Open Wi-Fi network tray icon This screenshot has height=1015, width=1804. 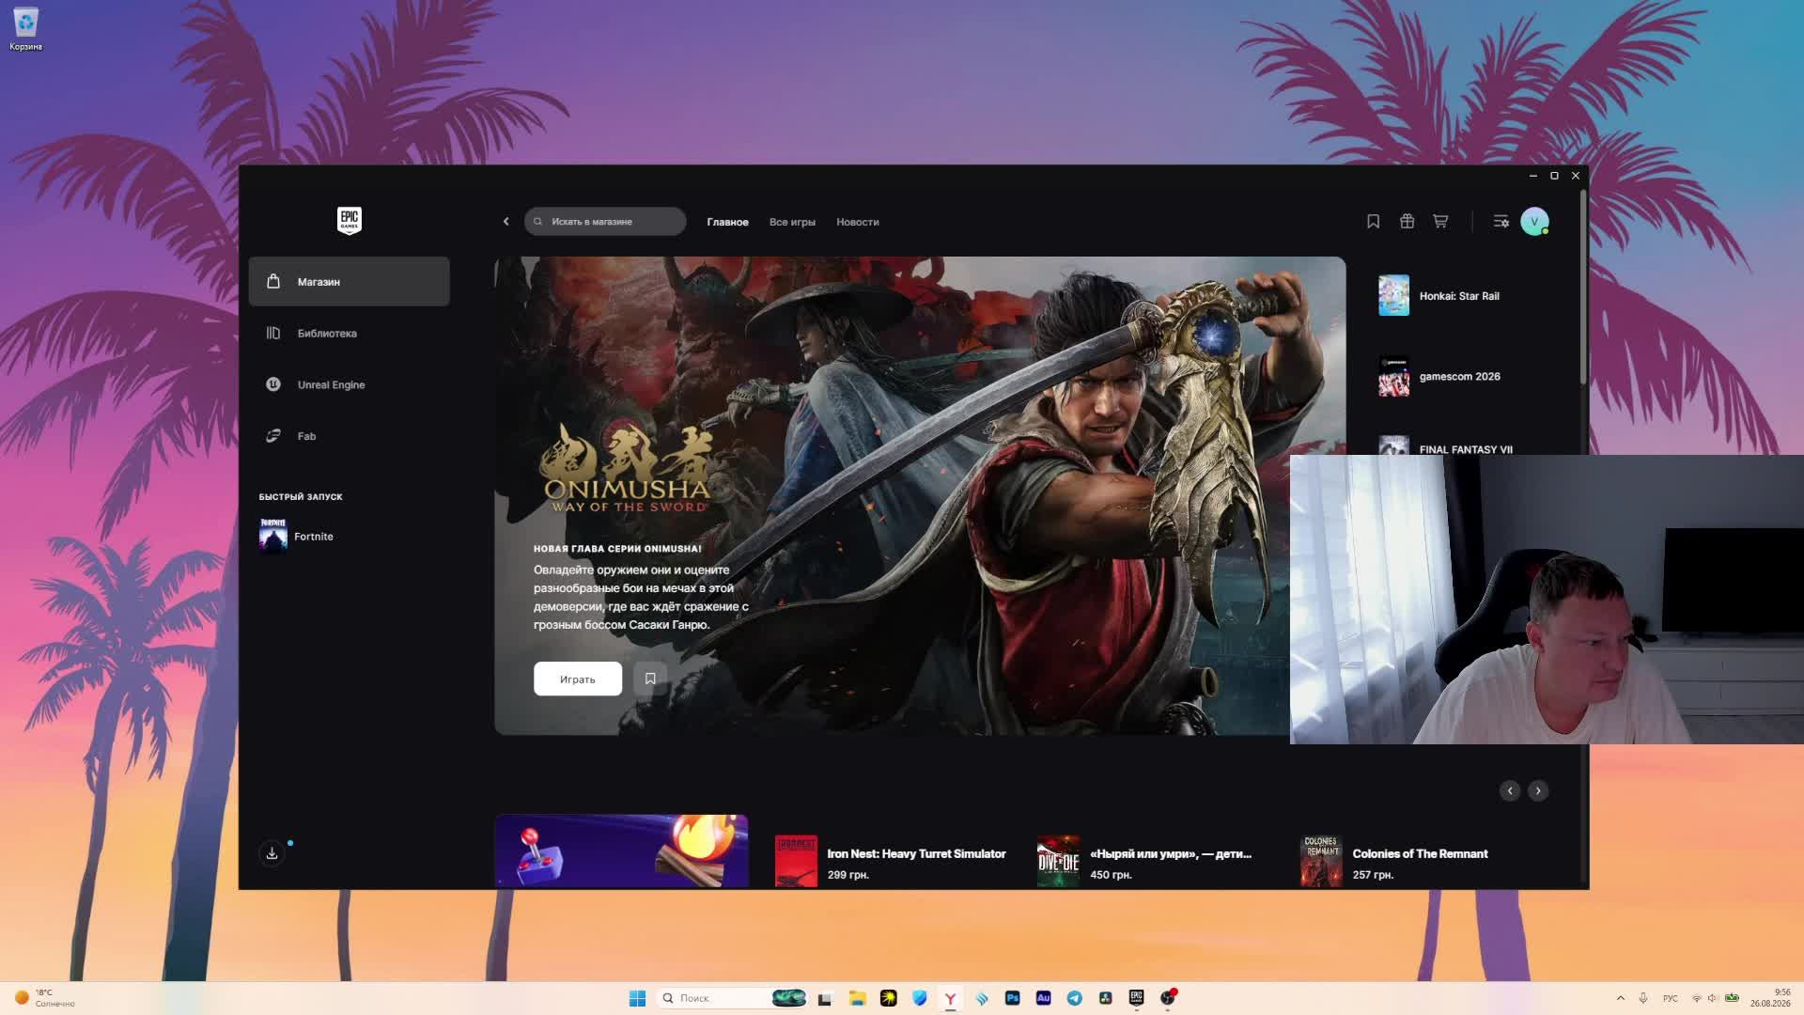[1697, 998]
